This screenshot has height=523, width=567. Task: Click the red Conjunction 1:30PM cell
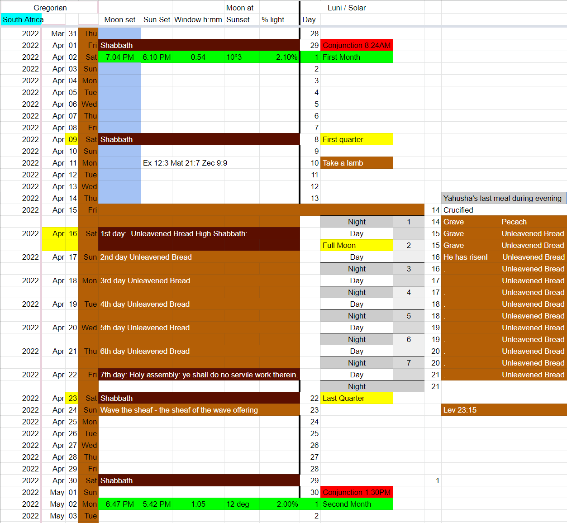(356, 492)
